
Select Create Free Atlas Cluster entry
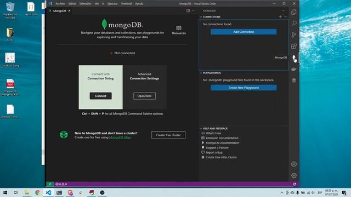(221, 157)
